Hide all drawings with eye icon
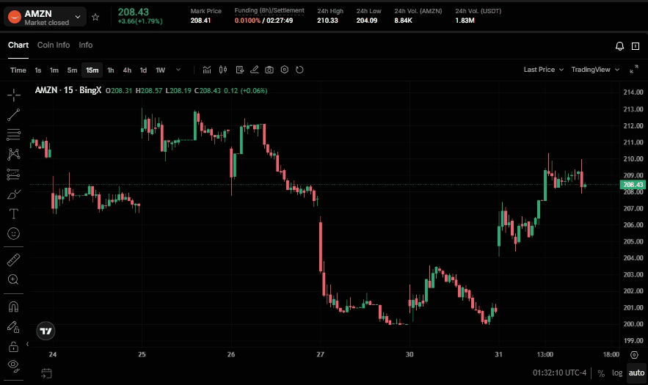Image resolution: width=648 pixels, height=385 pixels. tap(13, 364)
